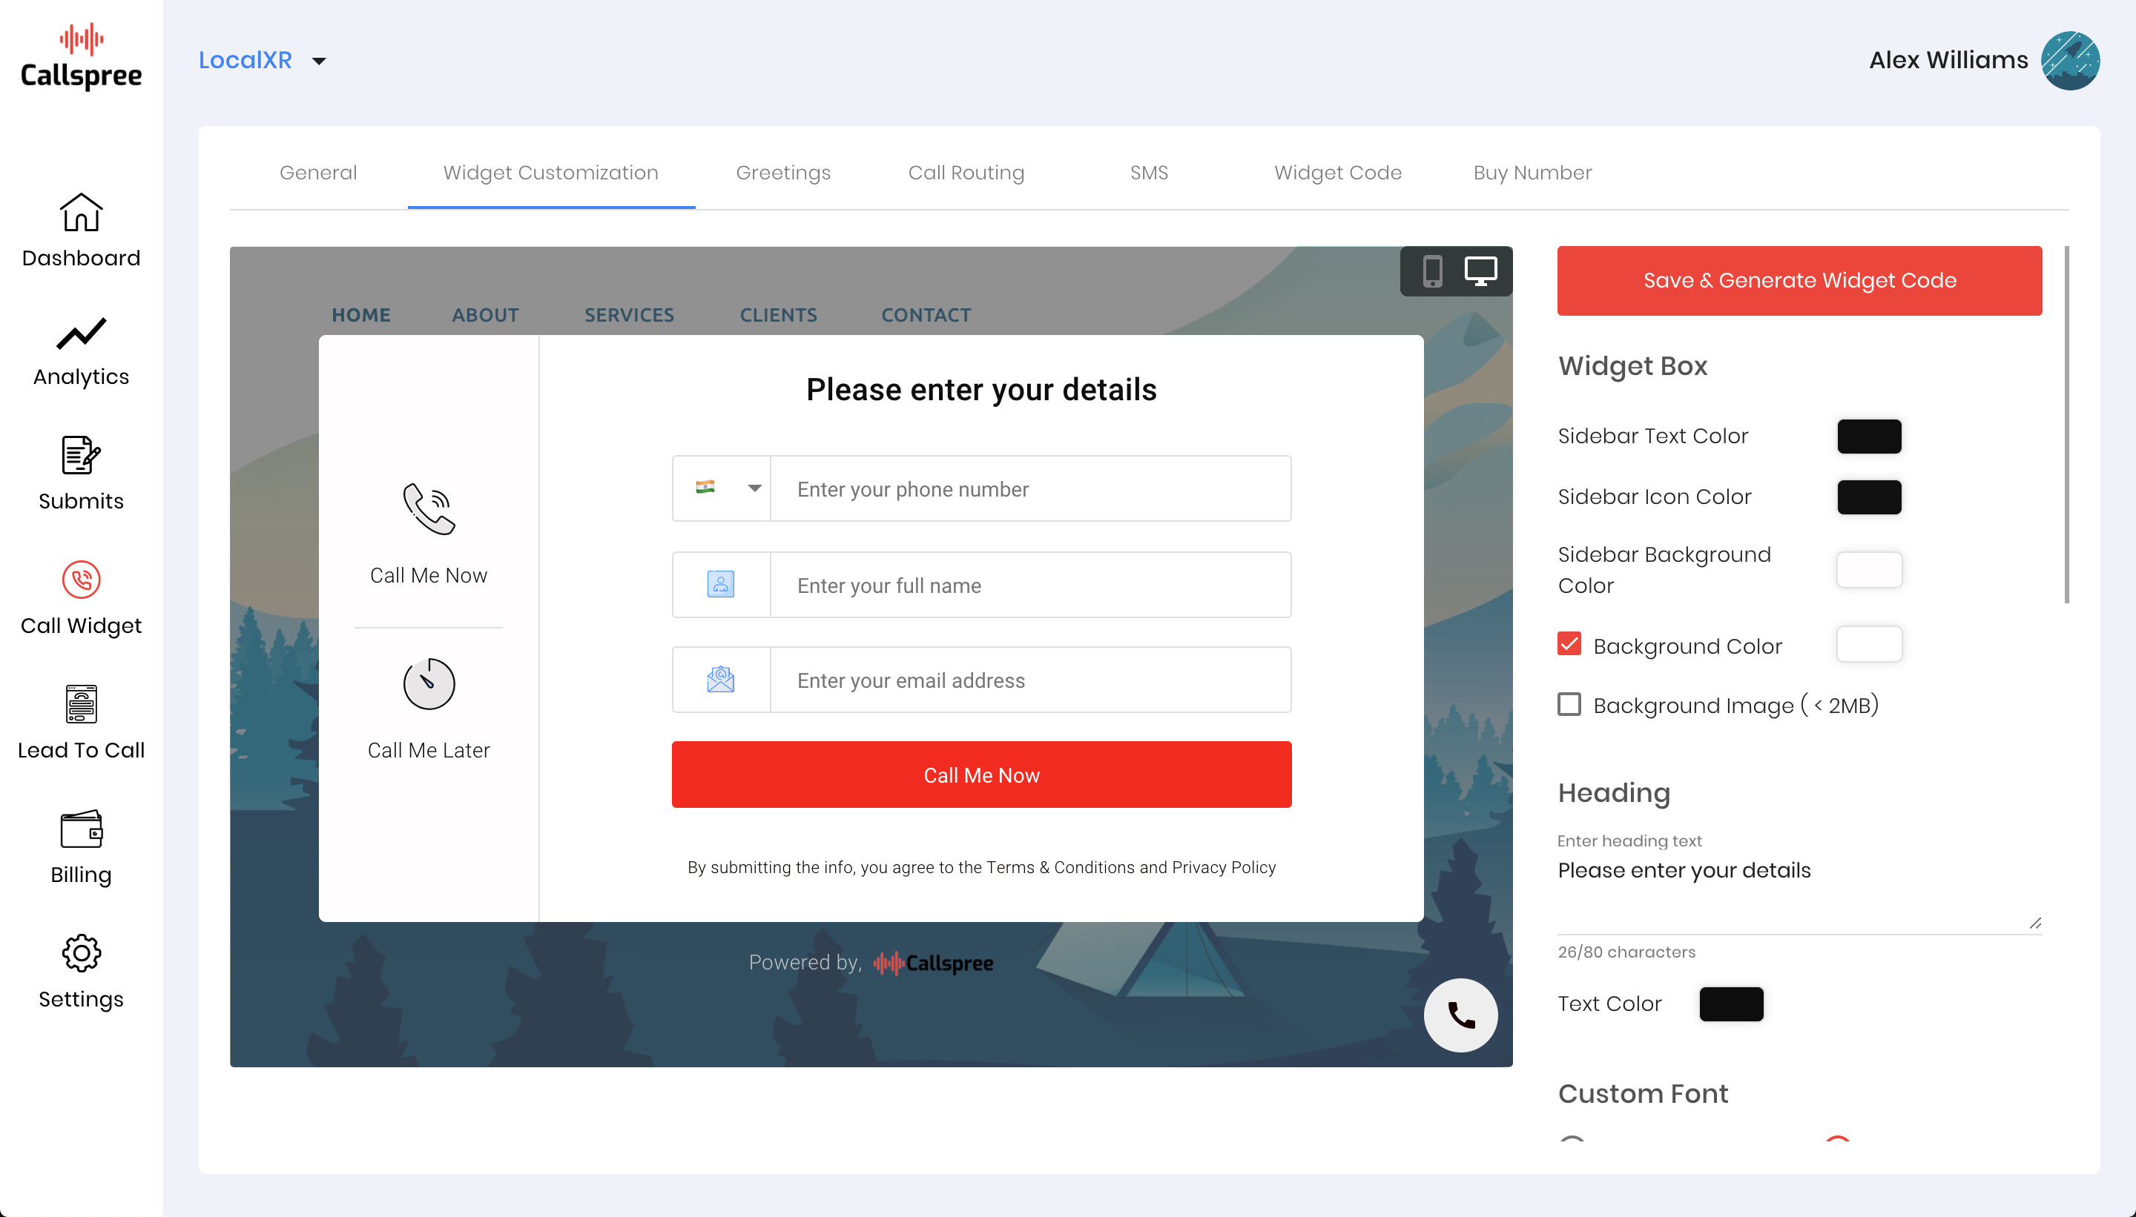Click SERVICES in the preview navigation
Image resolution: width=2136 pixels, height=1217 pixels.
(629, 314)
